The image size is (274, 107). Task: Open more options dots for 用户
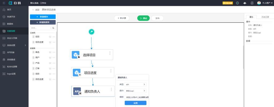(54, 58)
